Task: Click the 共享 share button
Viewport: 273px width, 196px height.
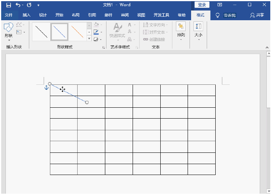Action: (257, 15)
